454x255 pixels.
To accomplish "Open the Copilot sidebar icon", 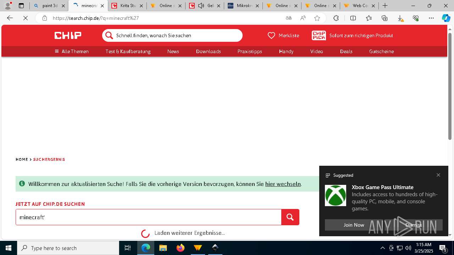I will click(x=446, y=18).
